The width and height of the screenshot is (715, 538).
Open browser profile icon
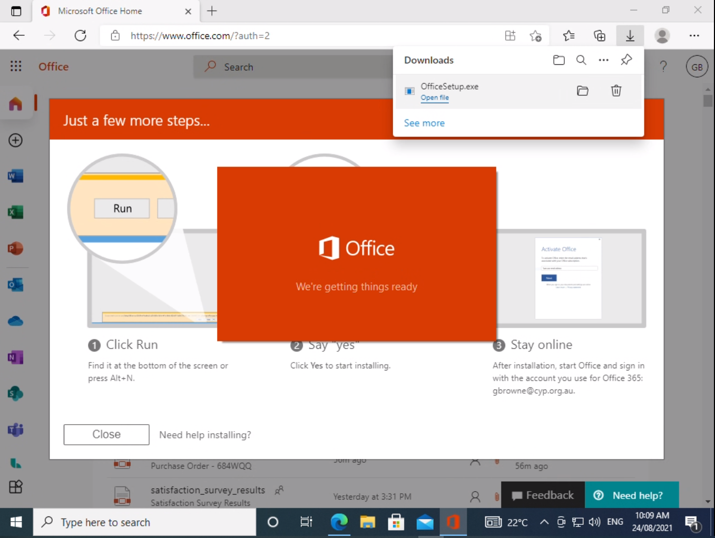point(662,36)
